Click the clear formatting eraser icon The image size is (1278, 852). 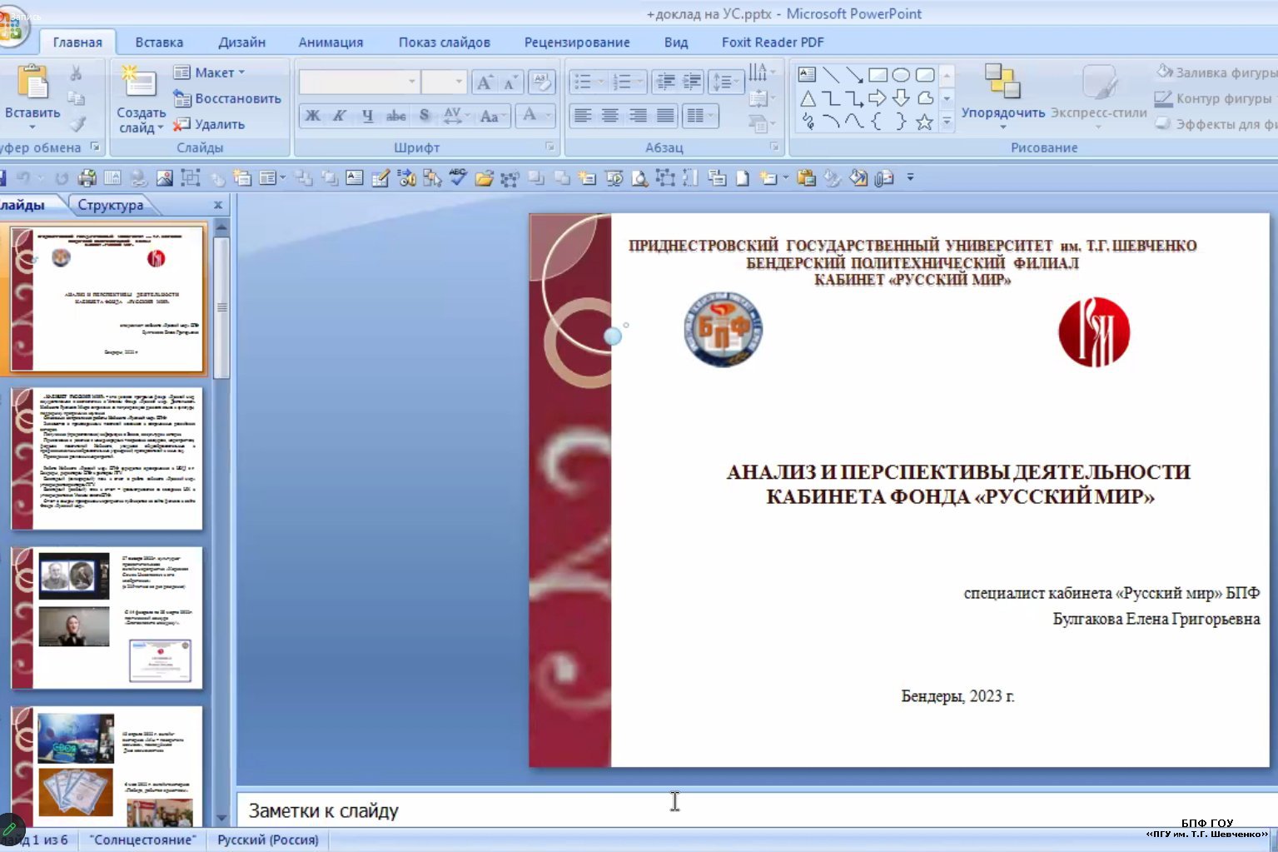pyautogui.click(x=541, y=82)
